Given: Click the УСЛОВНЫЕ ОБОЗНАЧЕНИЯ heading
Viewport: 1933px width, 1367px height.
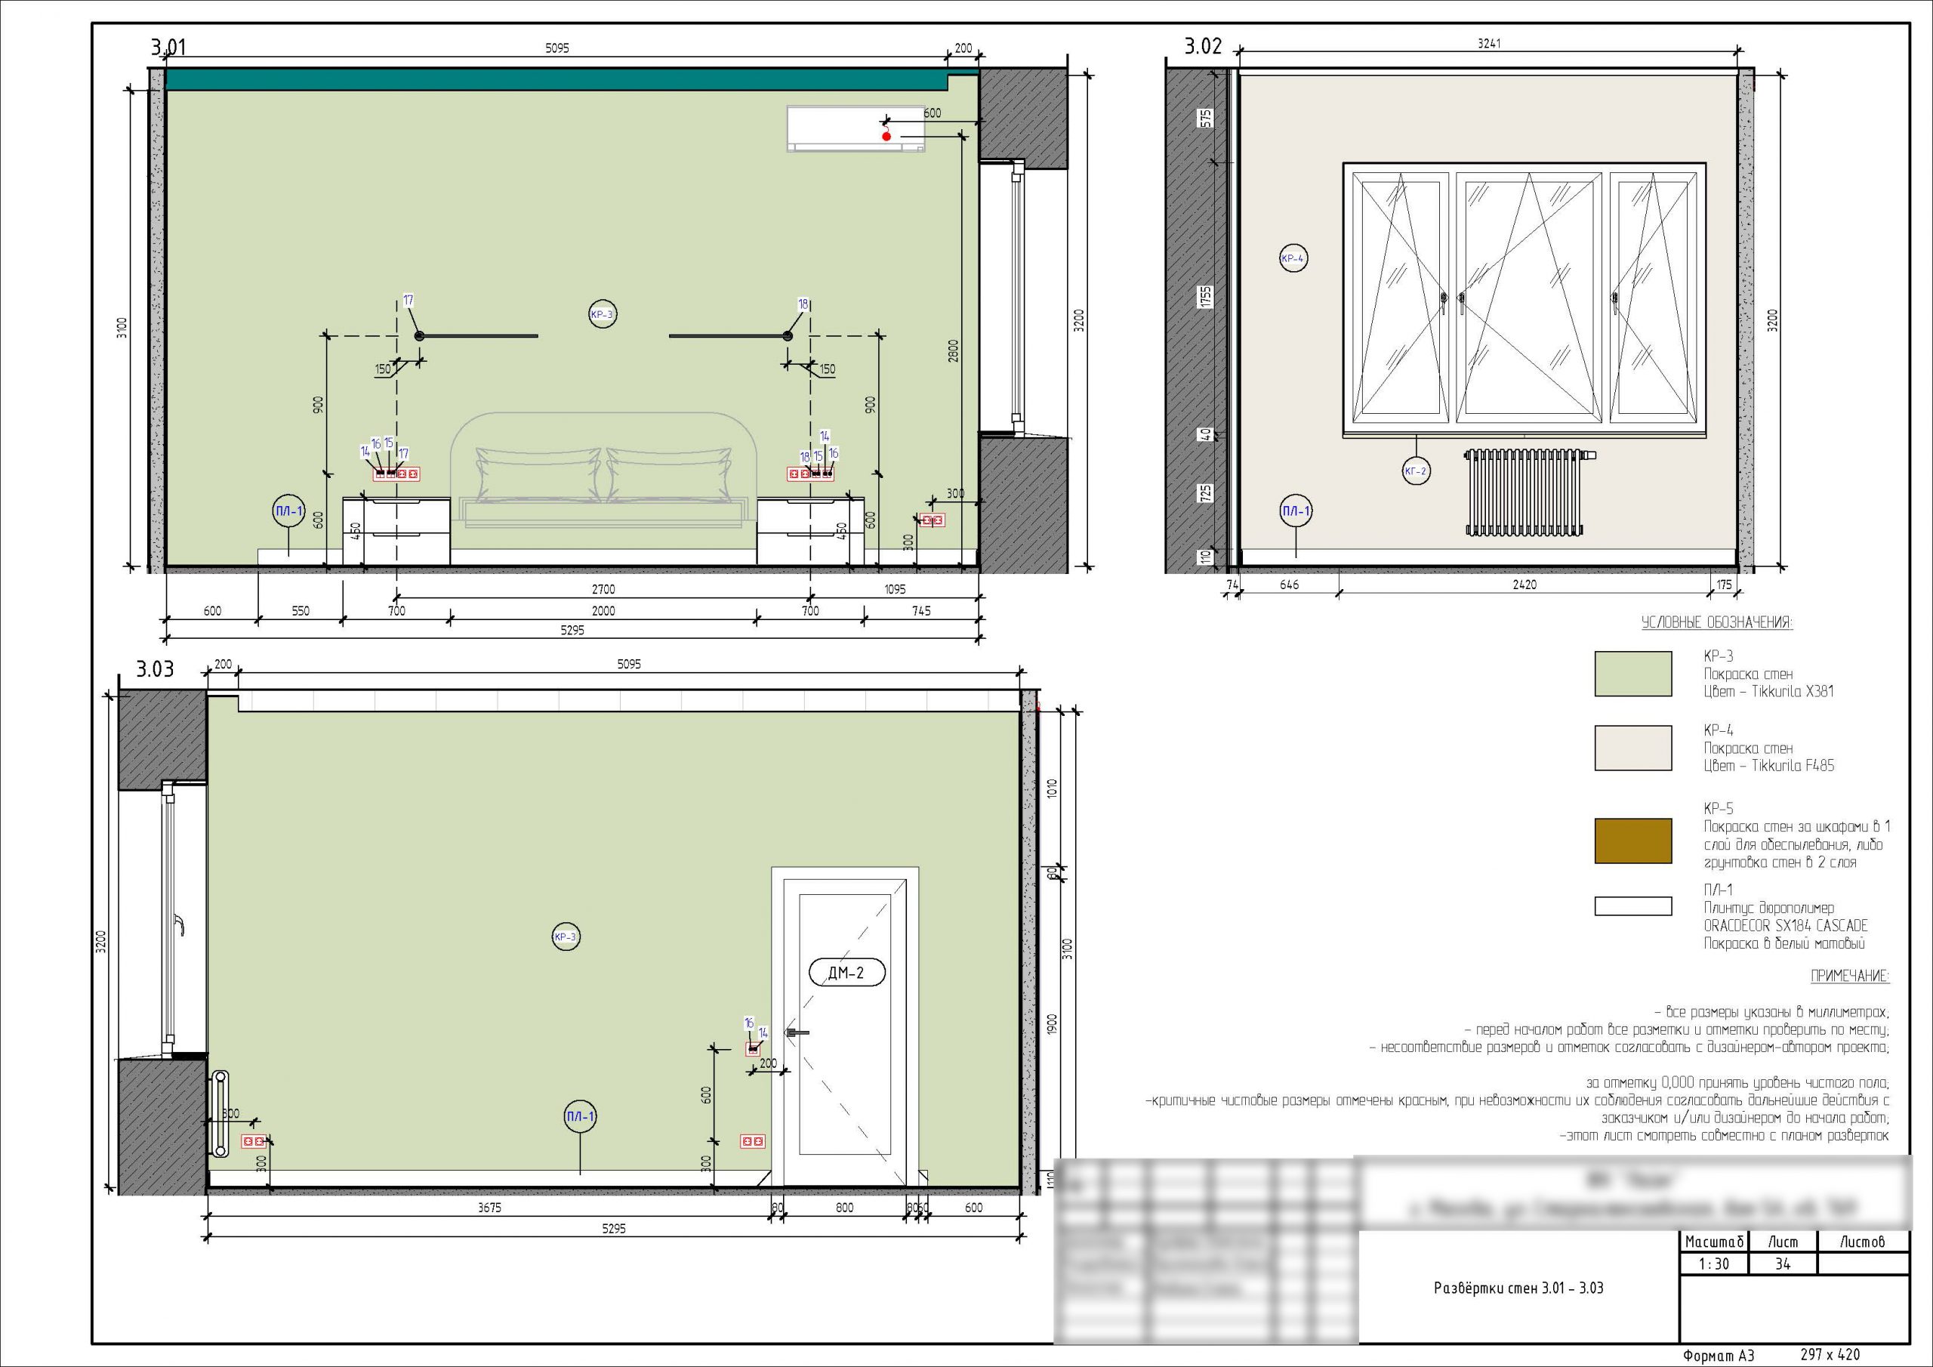Looking at the screenshot, I should pyautogui.click(x=1716, y=623).
